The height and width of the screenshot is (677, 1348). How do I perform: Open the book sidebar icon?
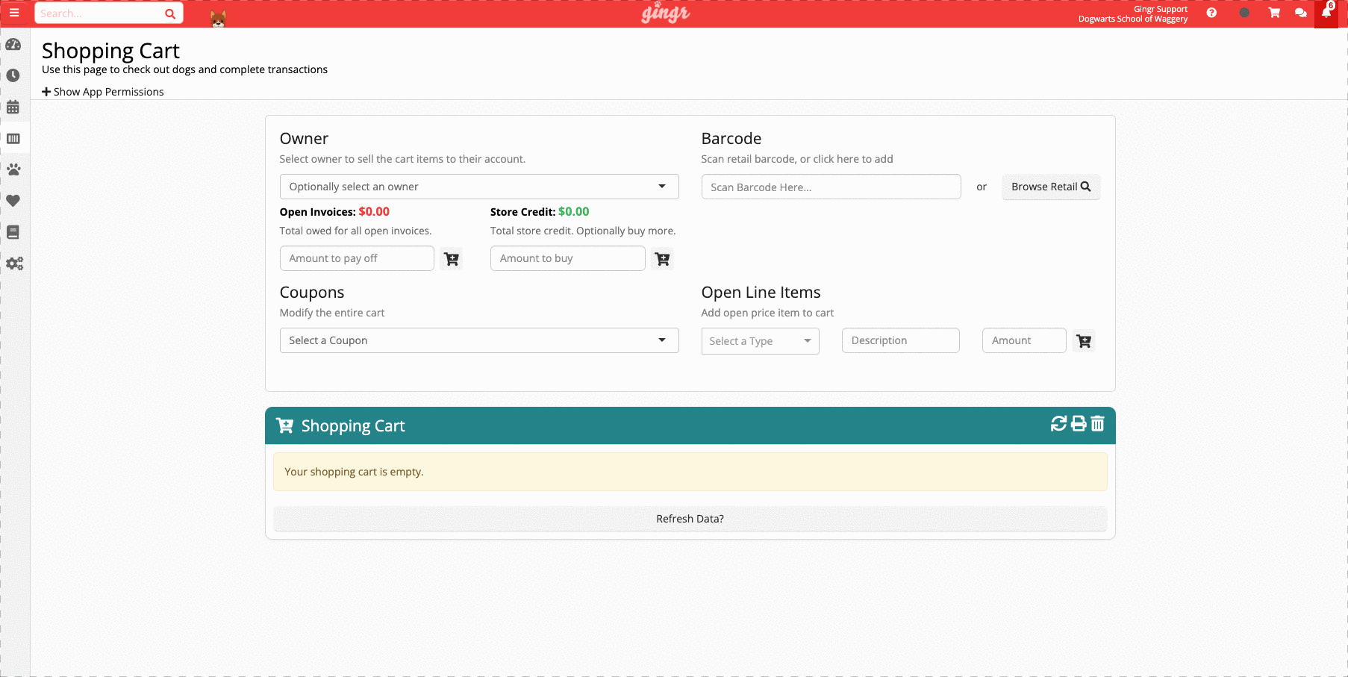click(x=13, y=232)
